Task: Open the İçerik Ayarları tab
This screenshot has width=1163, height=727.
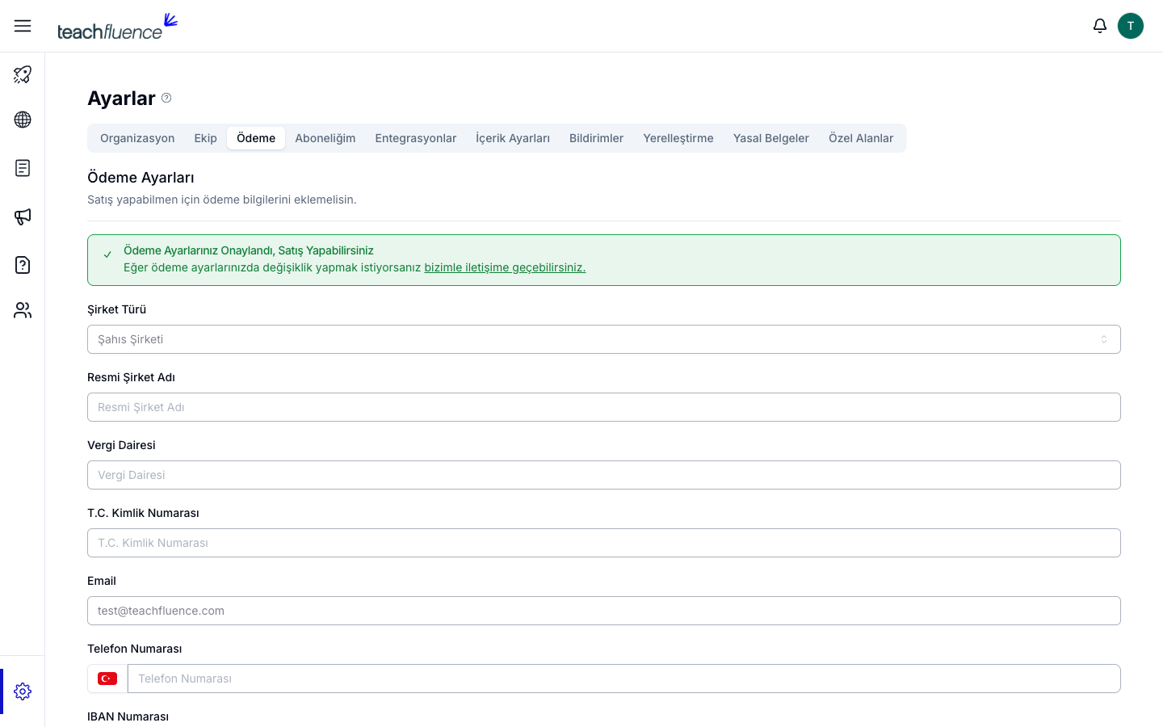Action: tap(513, 138)
